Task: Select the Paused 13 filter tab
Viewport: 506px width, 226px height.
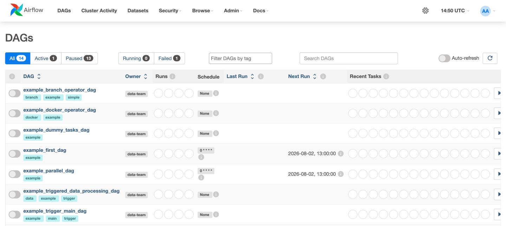Action: [79, 58]
